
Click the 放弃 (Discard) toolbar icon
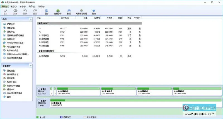pos(15,12)
